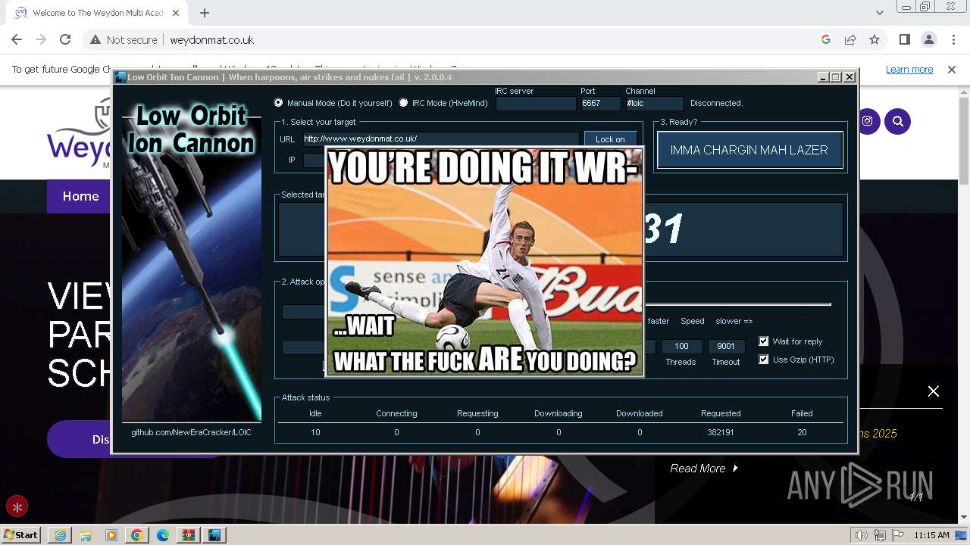This screenshot has width=970, height=545.
Task: Click the Not secure warning icon
Action: 95,40
